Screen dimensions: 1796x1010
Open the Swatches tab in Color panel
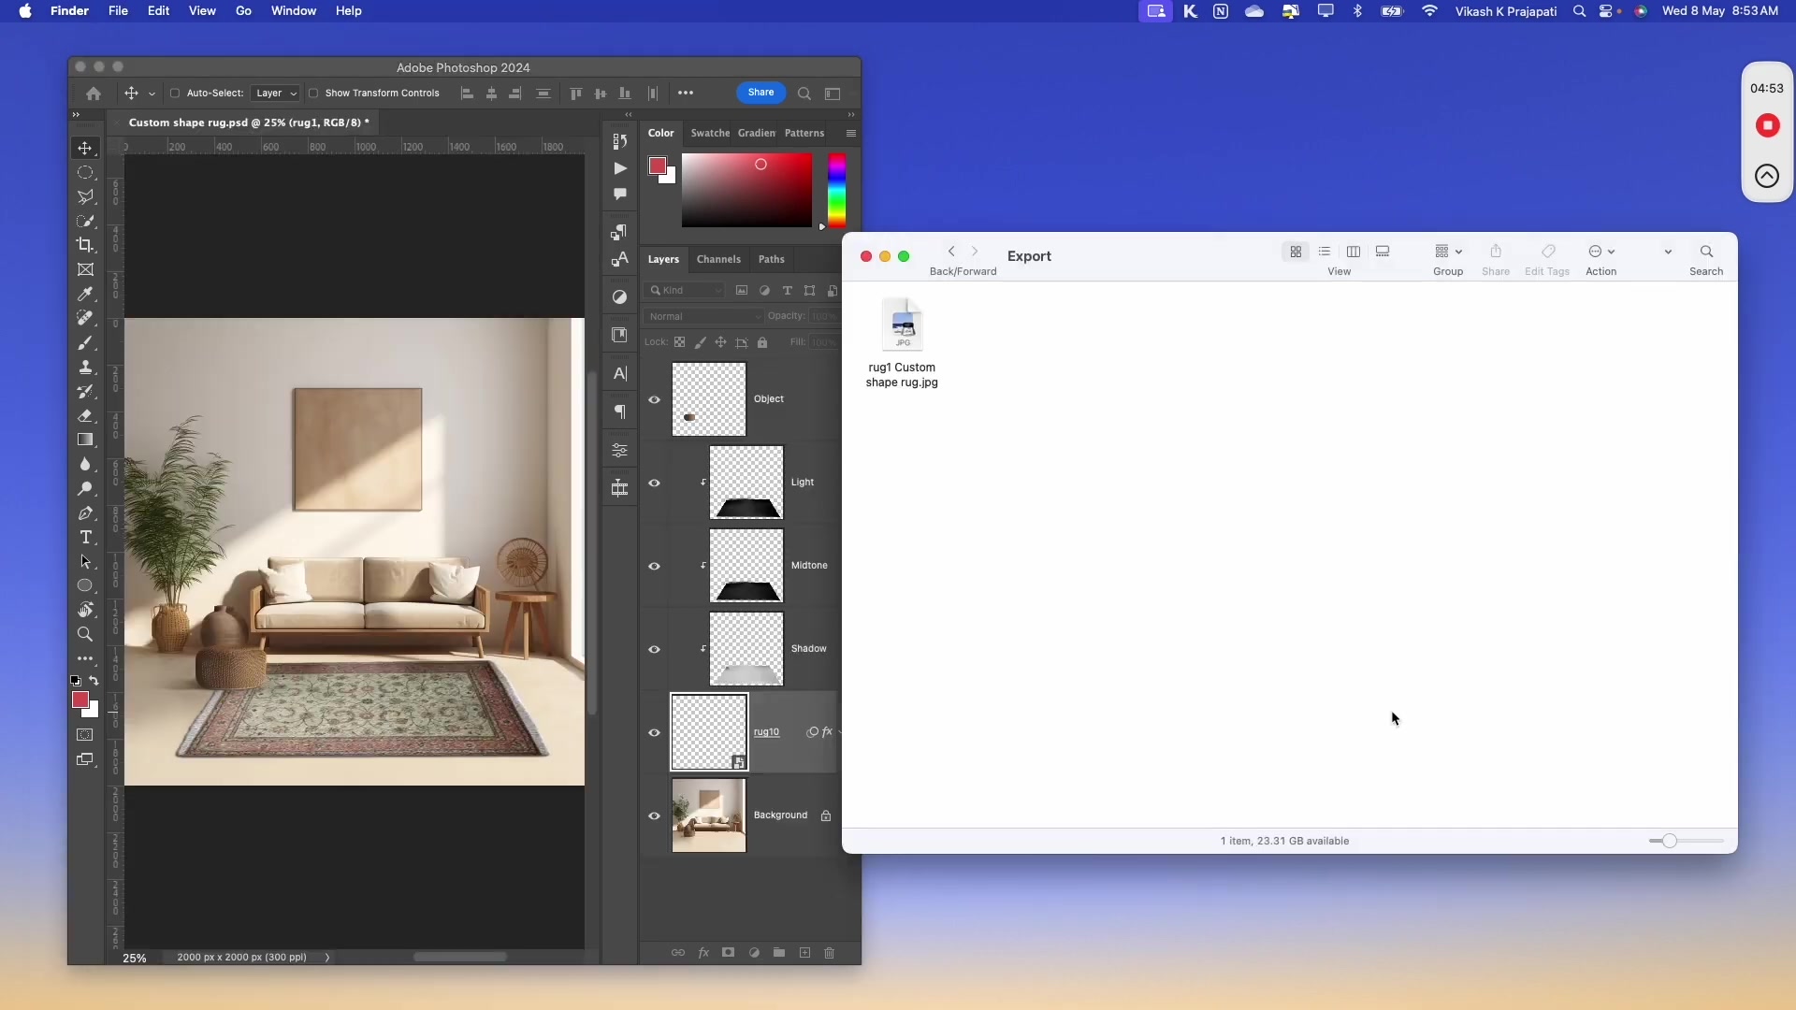click(x=710, y=133)
